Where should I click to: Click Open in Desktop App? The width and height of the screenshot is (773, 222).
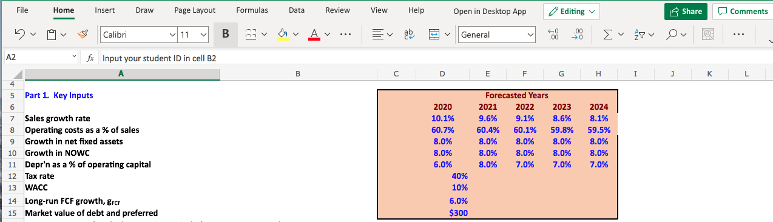(x=490, y=12)
